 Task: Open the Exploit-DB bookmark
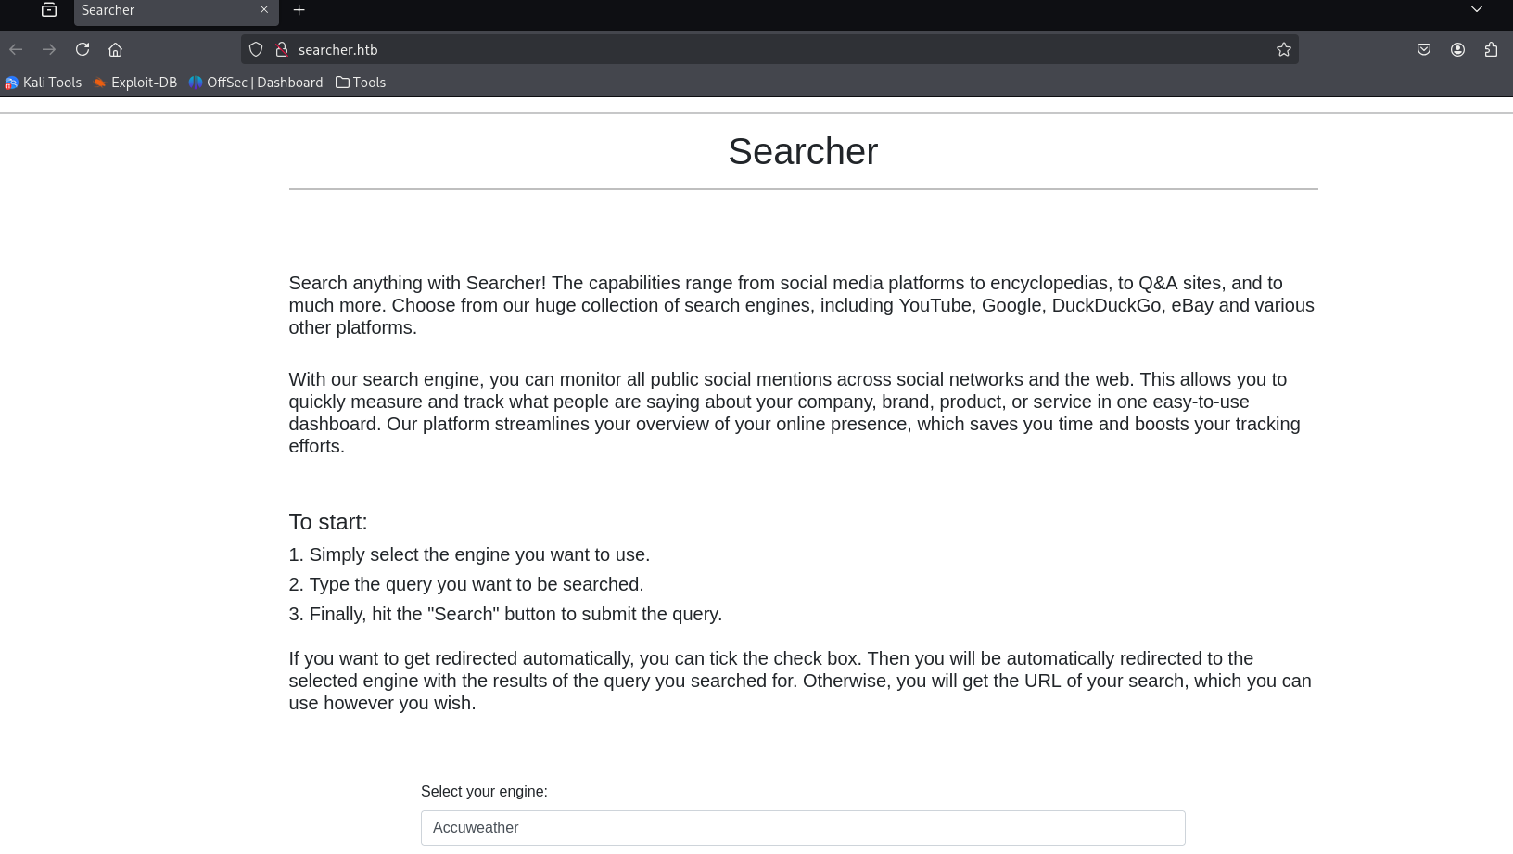coord(135,83)
